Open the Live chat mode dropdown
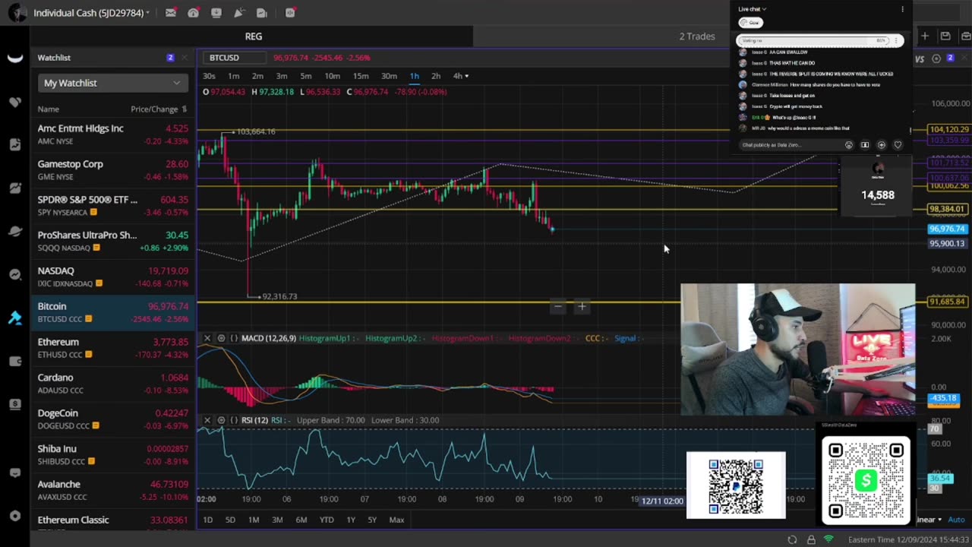This screenshot has height=547, width=972. pyautogui.click(x=752, y=9)
